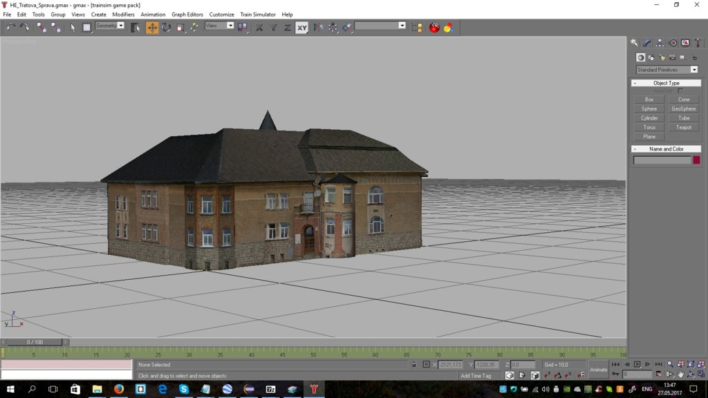The width and height of the screenshot is (708, 398).
Task: Switch to the Utilities hammer tab
Action: (x=698, y=43)
